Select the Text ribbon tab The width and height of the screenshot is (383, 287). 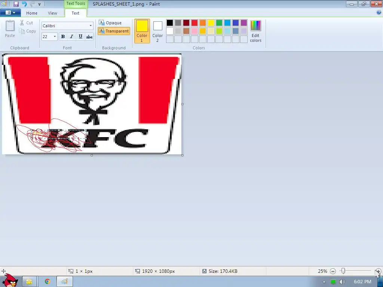coord(75,13)
